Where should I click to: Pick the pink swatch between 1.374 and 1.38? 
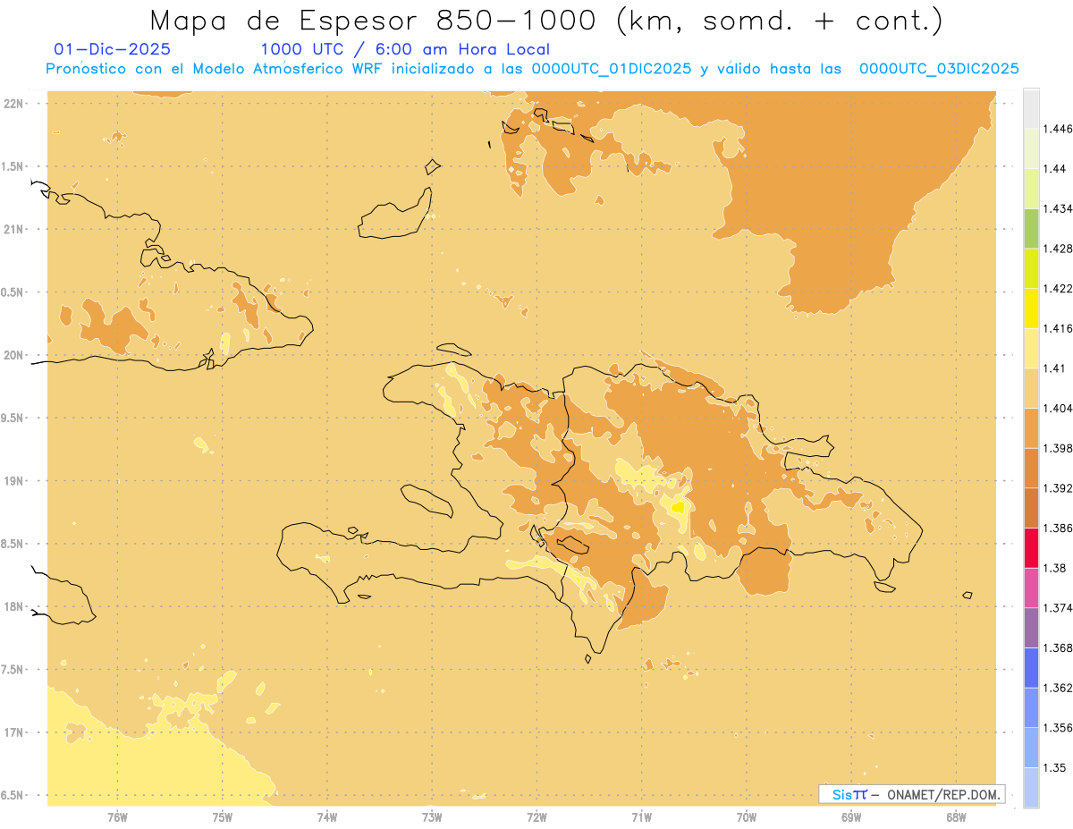pyautogui.click(x=1031, y=588)
